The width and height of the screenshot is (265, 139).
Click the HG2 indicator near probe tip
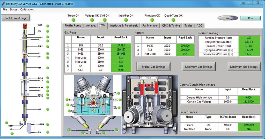click(117, 130)
